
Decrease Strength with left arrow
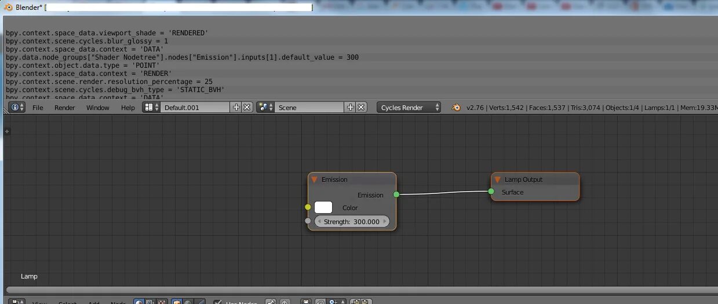(x=319, y=222)
